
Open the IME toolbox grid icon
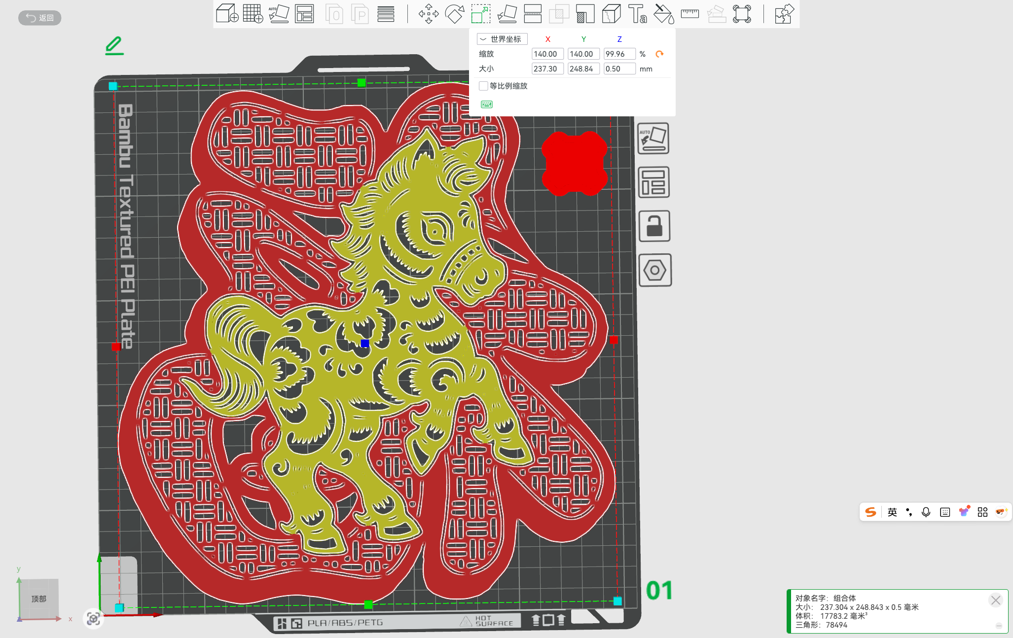point(982,512)
